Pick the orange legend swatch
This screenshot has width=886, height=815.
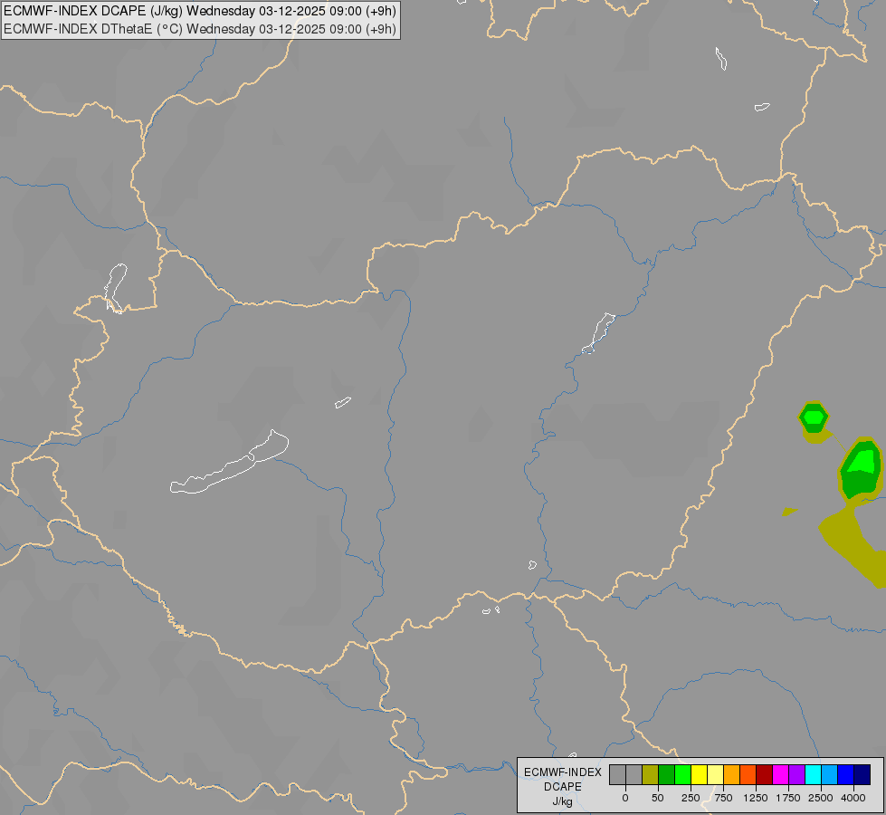pos(732,774)
